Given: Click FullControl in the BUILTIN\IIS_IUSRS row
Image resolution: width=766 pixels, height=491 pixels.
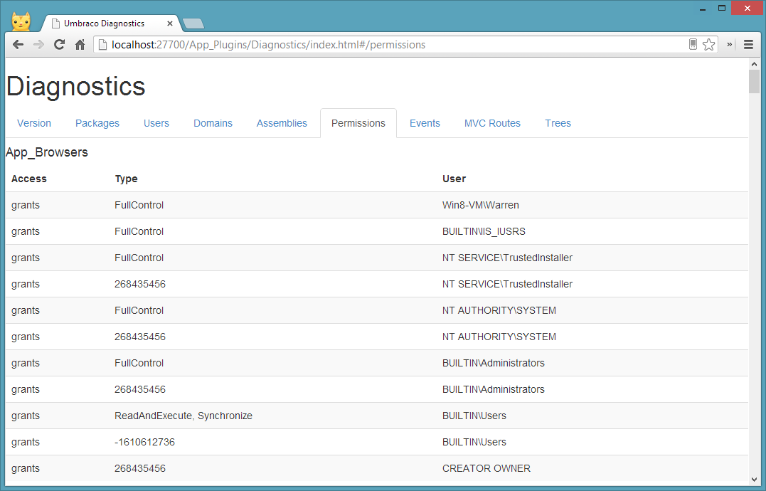Looking at the screenshot, I should tap(139, 231).
